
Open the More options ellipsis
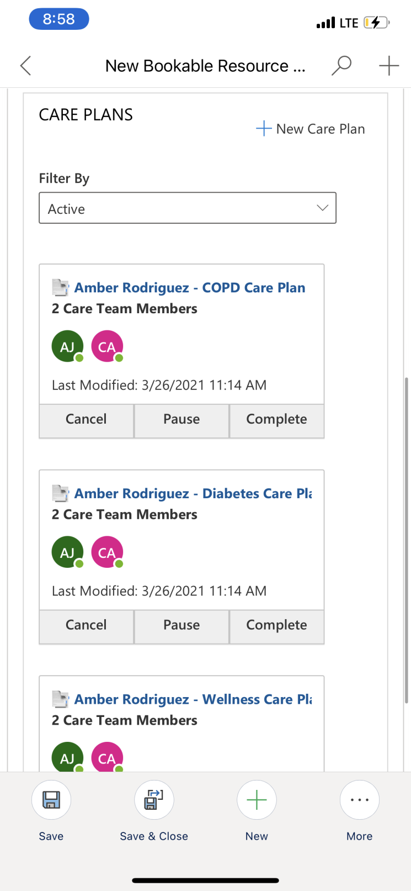tap(359, 800)
